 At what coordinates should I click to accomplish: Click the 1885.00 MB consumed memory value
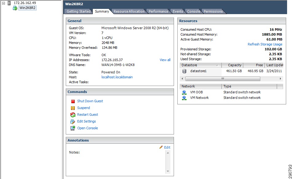272,34
